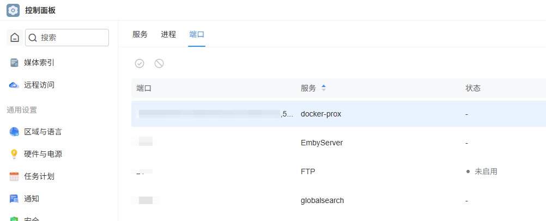Open 通知 message icon
546x221 pixels.
tap(14, 199)
